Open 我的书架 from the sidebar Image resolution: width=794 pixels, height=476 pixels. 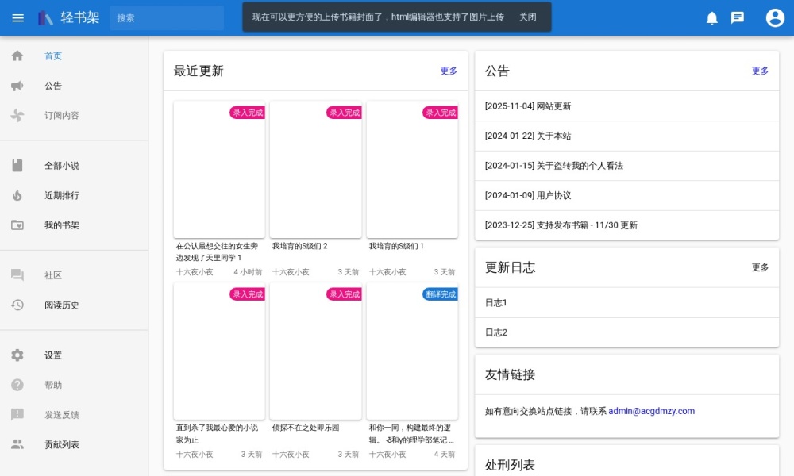[x=62, y=225]
